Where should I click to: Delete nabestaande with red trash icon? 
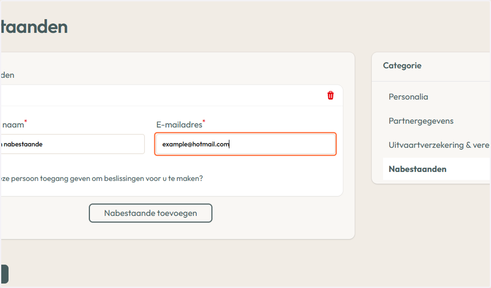pyautogui.click(x=331, y=95)
